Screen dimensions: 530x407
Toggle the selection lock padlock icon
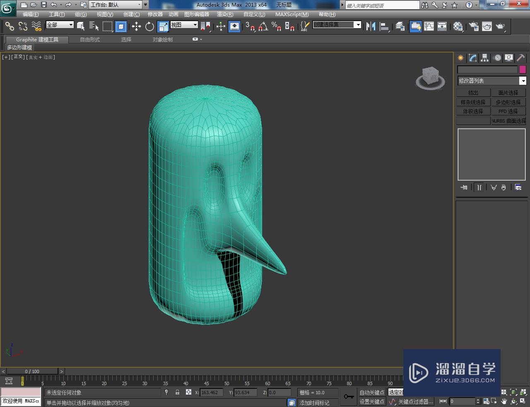pos(177,392)
